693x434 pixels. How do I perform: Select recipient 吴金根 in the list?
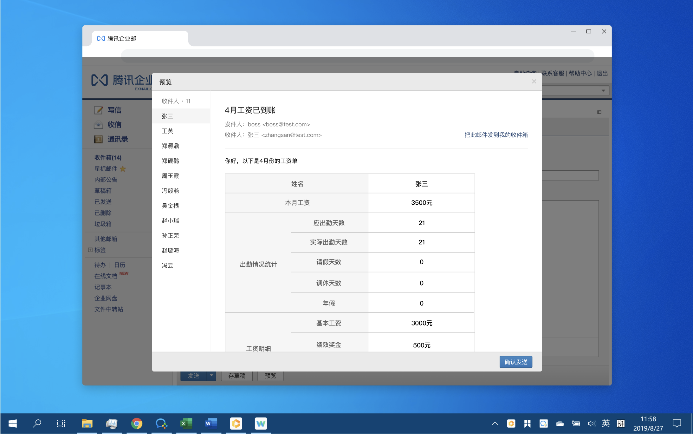(170, 206)
